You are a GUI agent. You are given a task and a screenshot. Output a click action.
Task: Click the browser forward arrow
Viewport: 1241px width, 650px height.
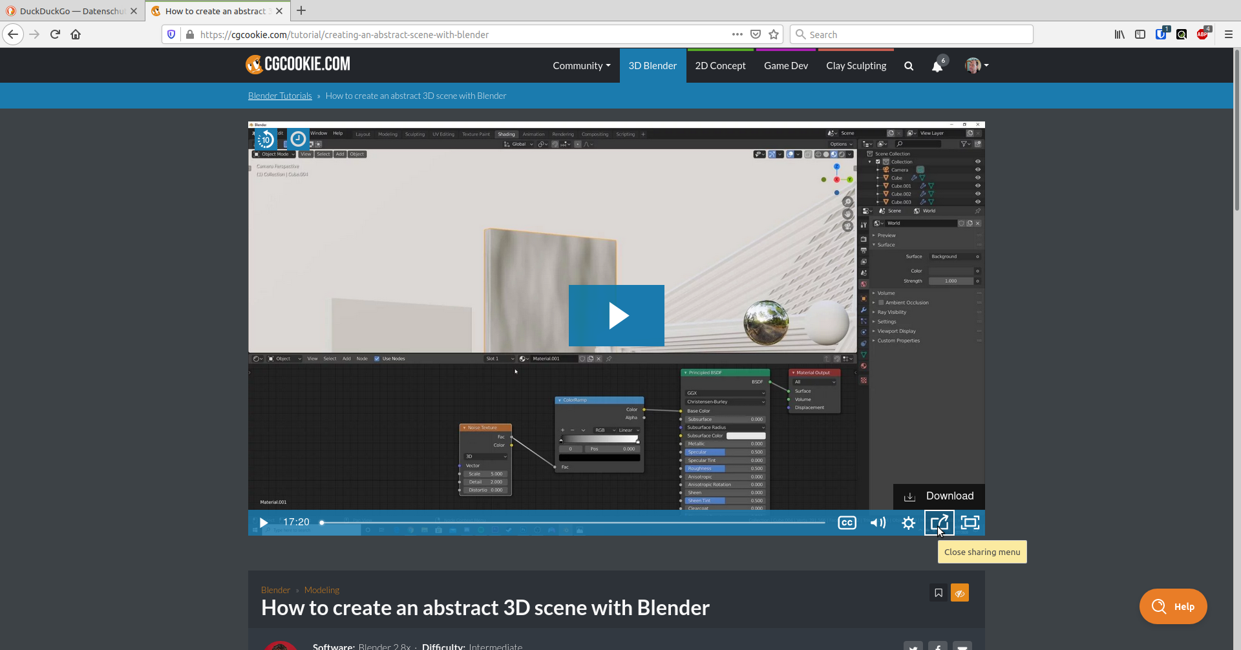[x=34, y=34]
